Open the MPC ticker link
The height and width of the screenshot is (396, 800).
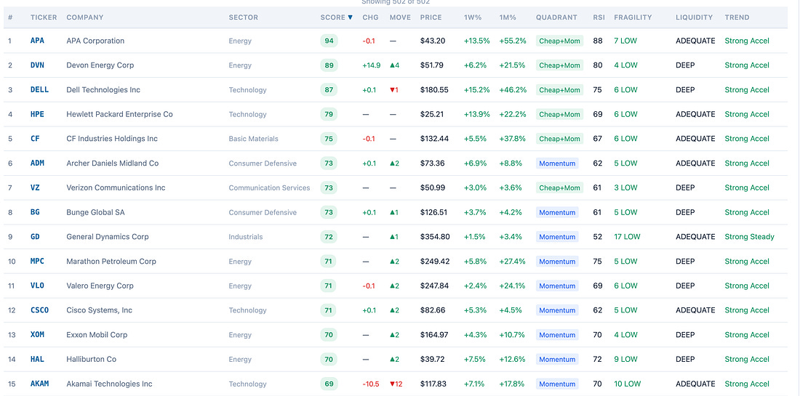coord(37,261)
